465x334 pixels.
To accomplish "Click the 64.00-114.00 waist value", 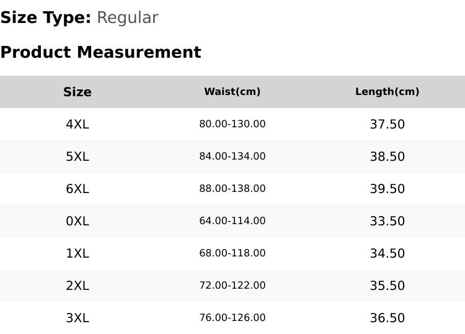I will click(x=232, y=221).
